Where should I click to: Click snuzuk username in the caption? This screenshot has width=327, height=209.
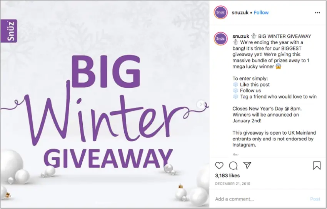click(x=241, y=36)
